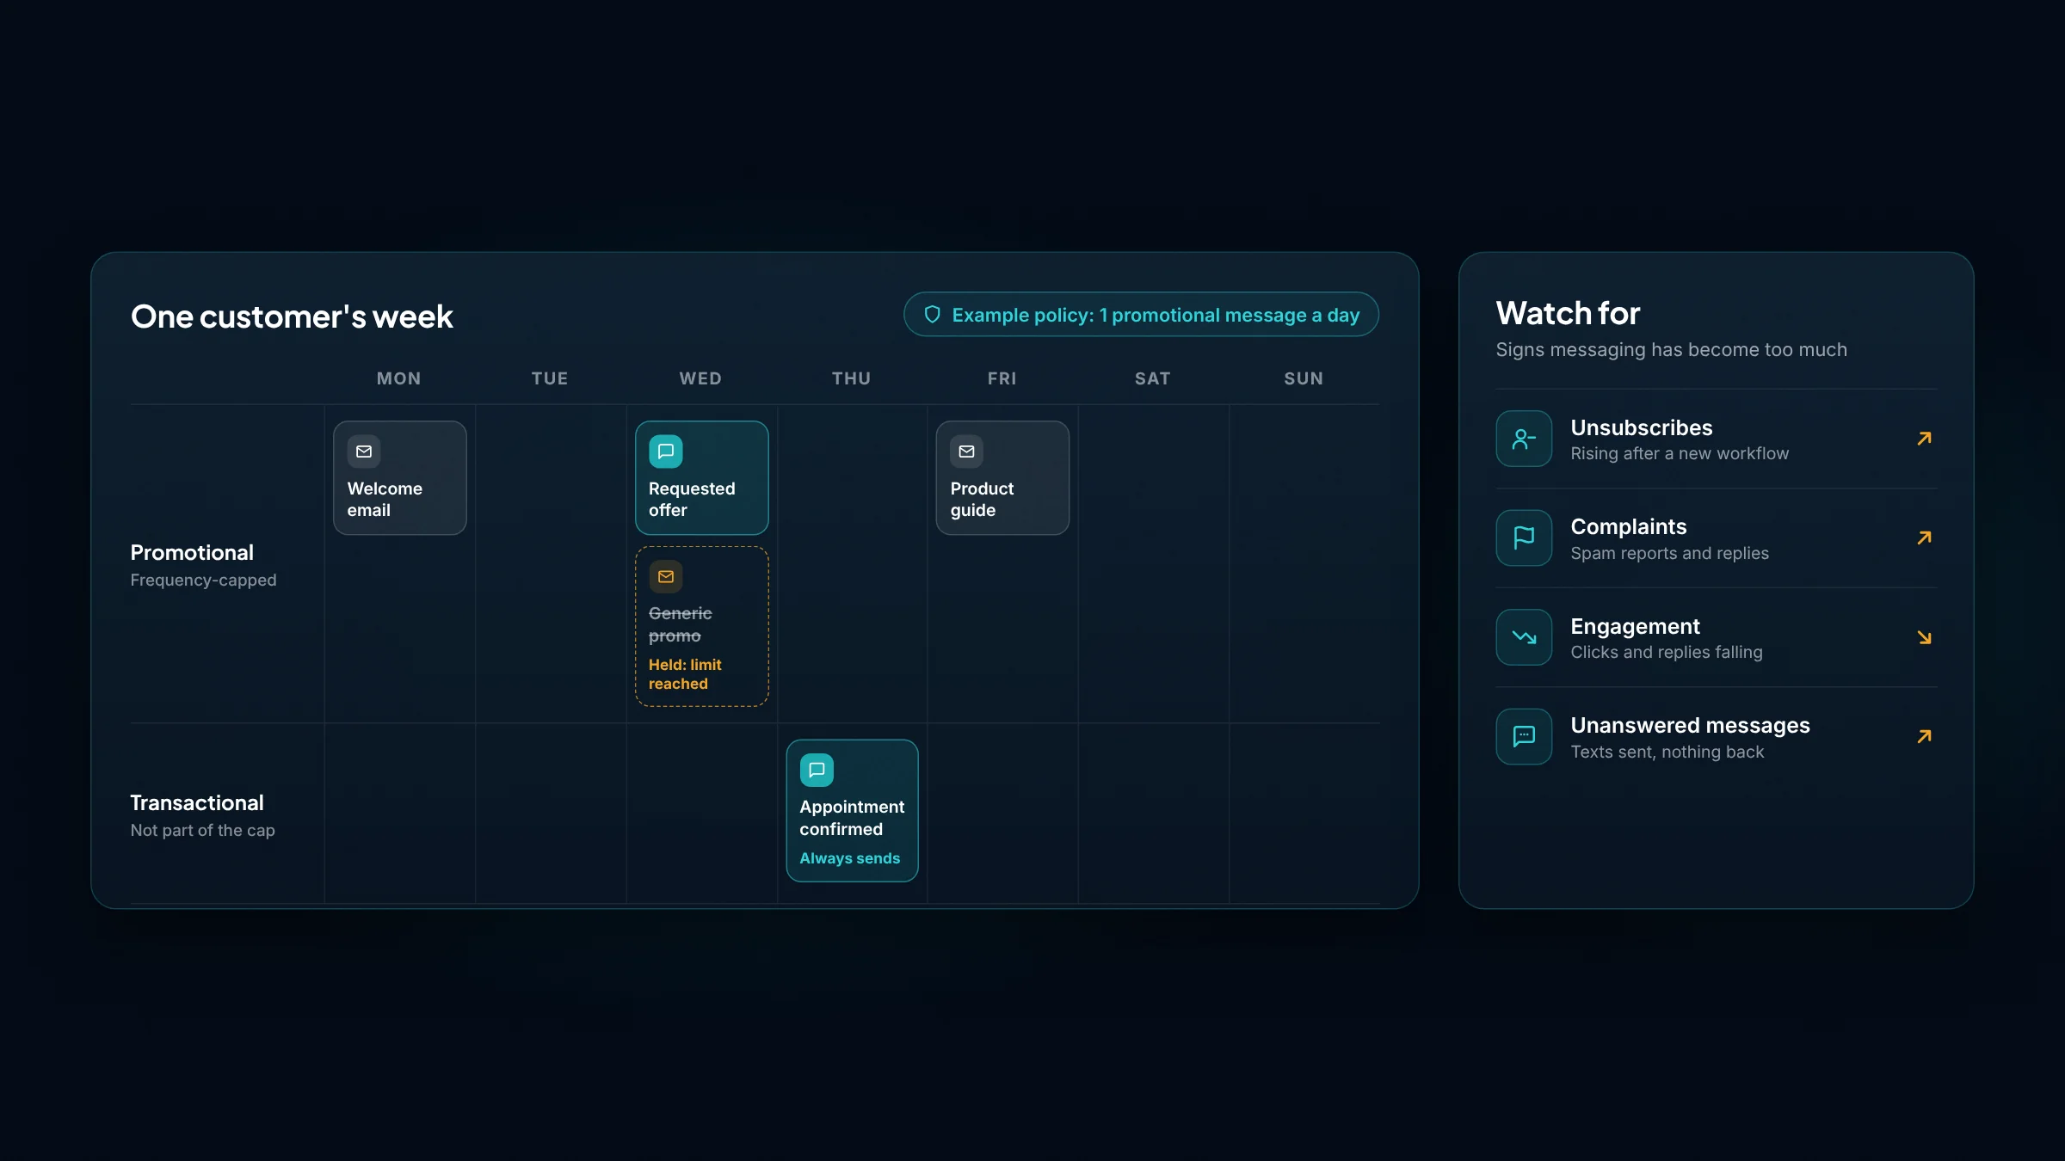Click the Promotional row label
The image size is (2065, 1161).
coord(192,553)
